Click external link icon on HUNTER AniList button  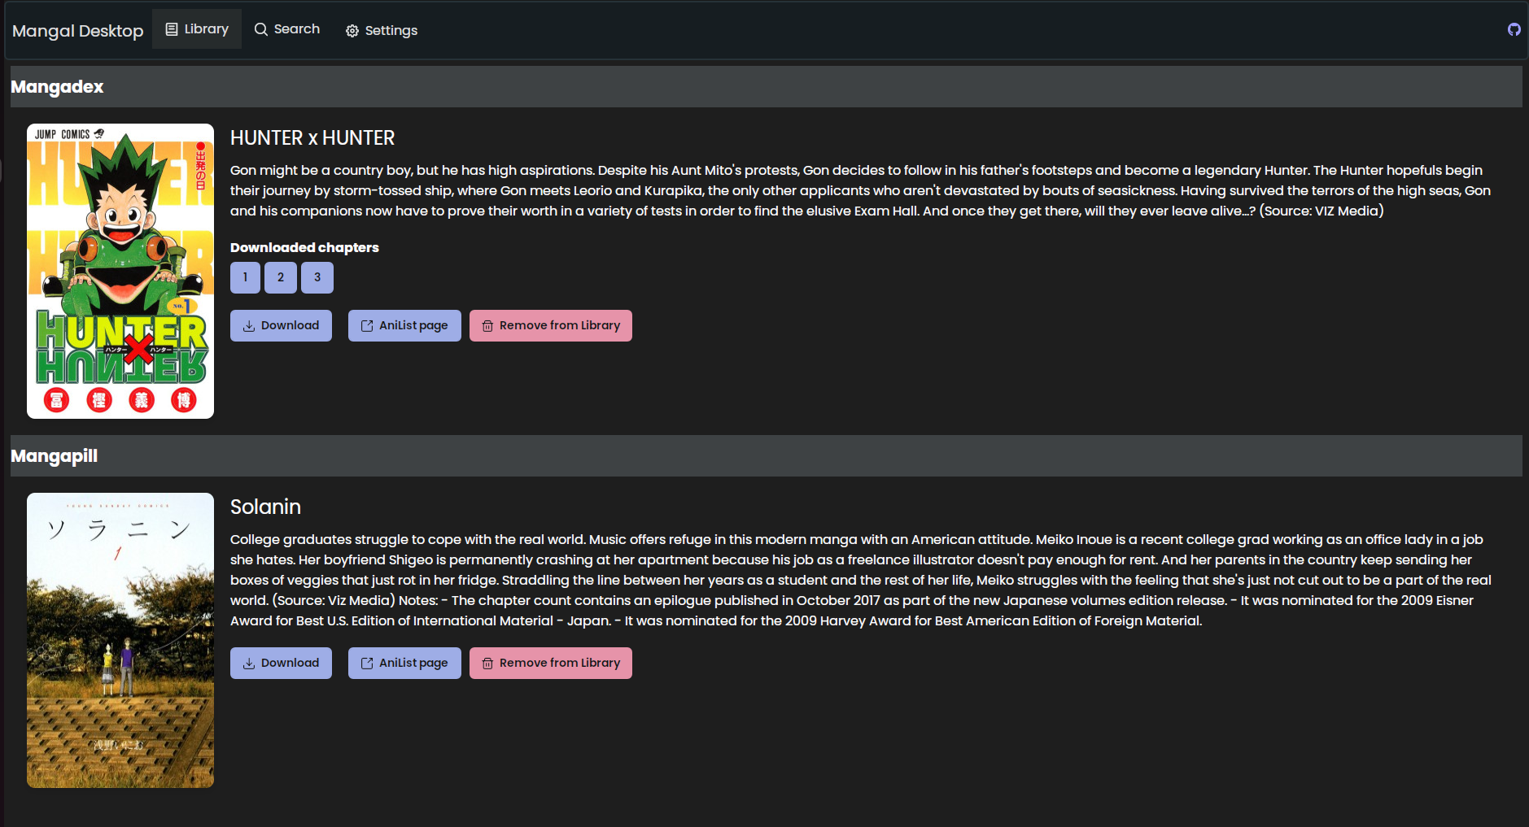pos(367,326)
